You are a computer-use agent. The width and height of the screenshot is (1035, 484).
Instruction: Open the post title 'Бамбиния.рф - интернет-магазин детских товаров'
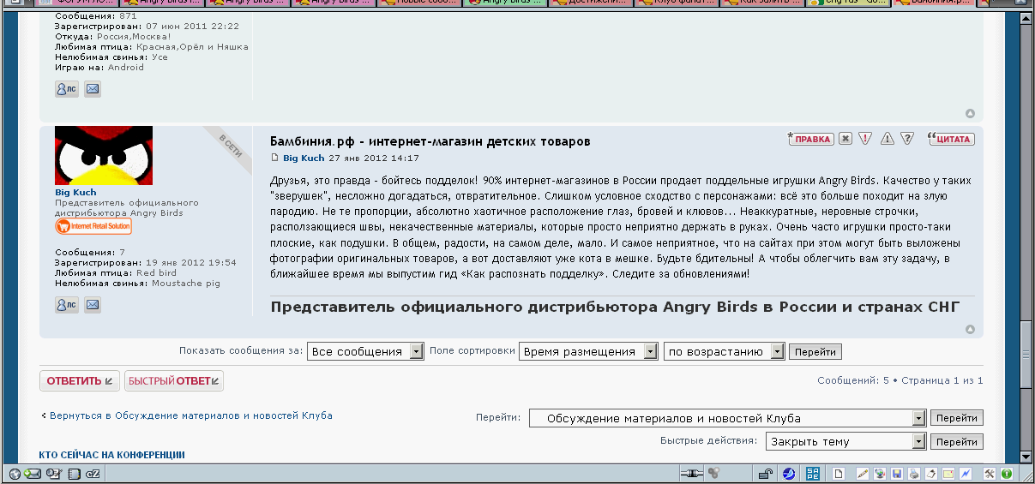click(430, 140)
